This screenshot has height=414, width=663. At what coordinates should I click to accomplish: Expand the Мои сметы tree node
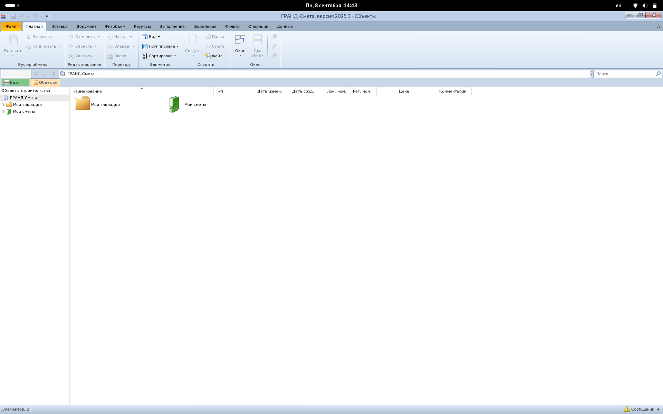point(3,111)
